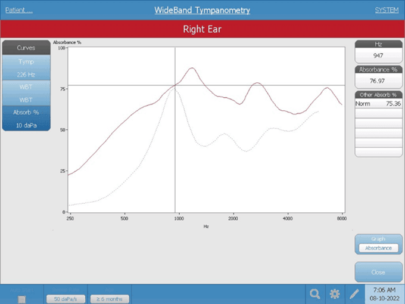Switch the Graph type from Absorbance
405x304 pixels.
[x=378, y=247]
